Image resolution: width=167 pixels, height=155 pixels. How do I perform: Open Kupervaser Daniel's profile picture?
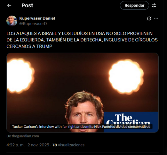click(x=12, y=21)
